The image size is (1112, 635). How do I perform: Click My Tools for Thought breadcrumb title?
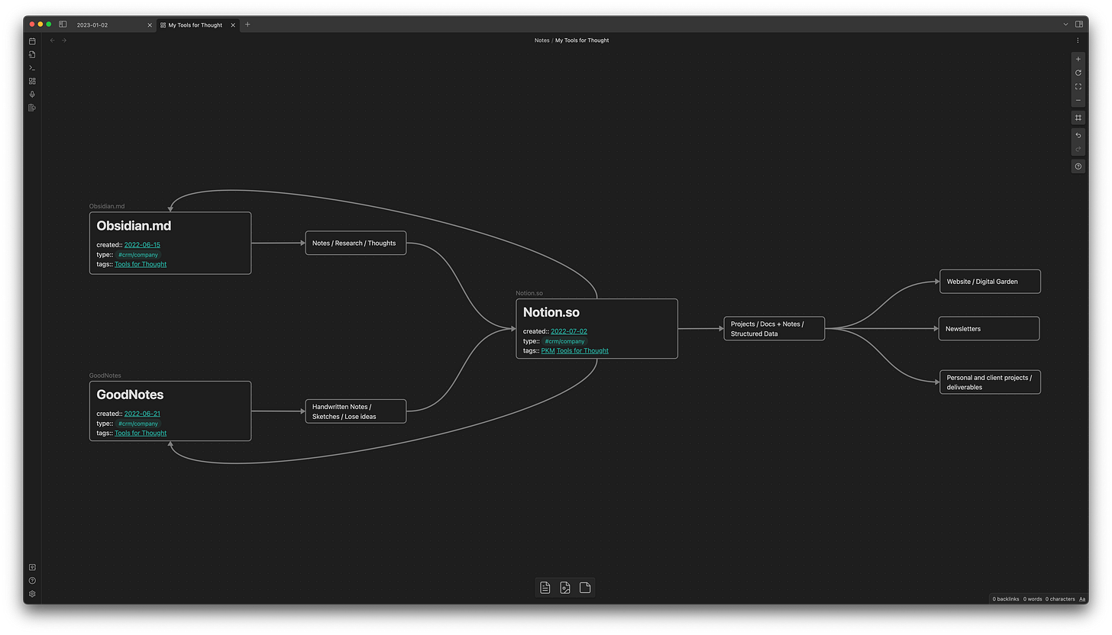(582, 40)
